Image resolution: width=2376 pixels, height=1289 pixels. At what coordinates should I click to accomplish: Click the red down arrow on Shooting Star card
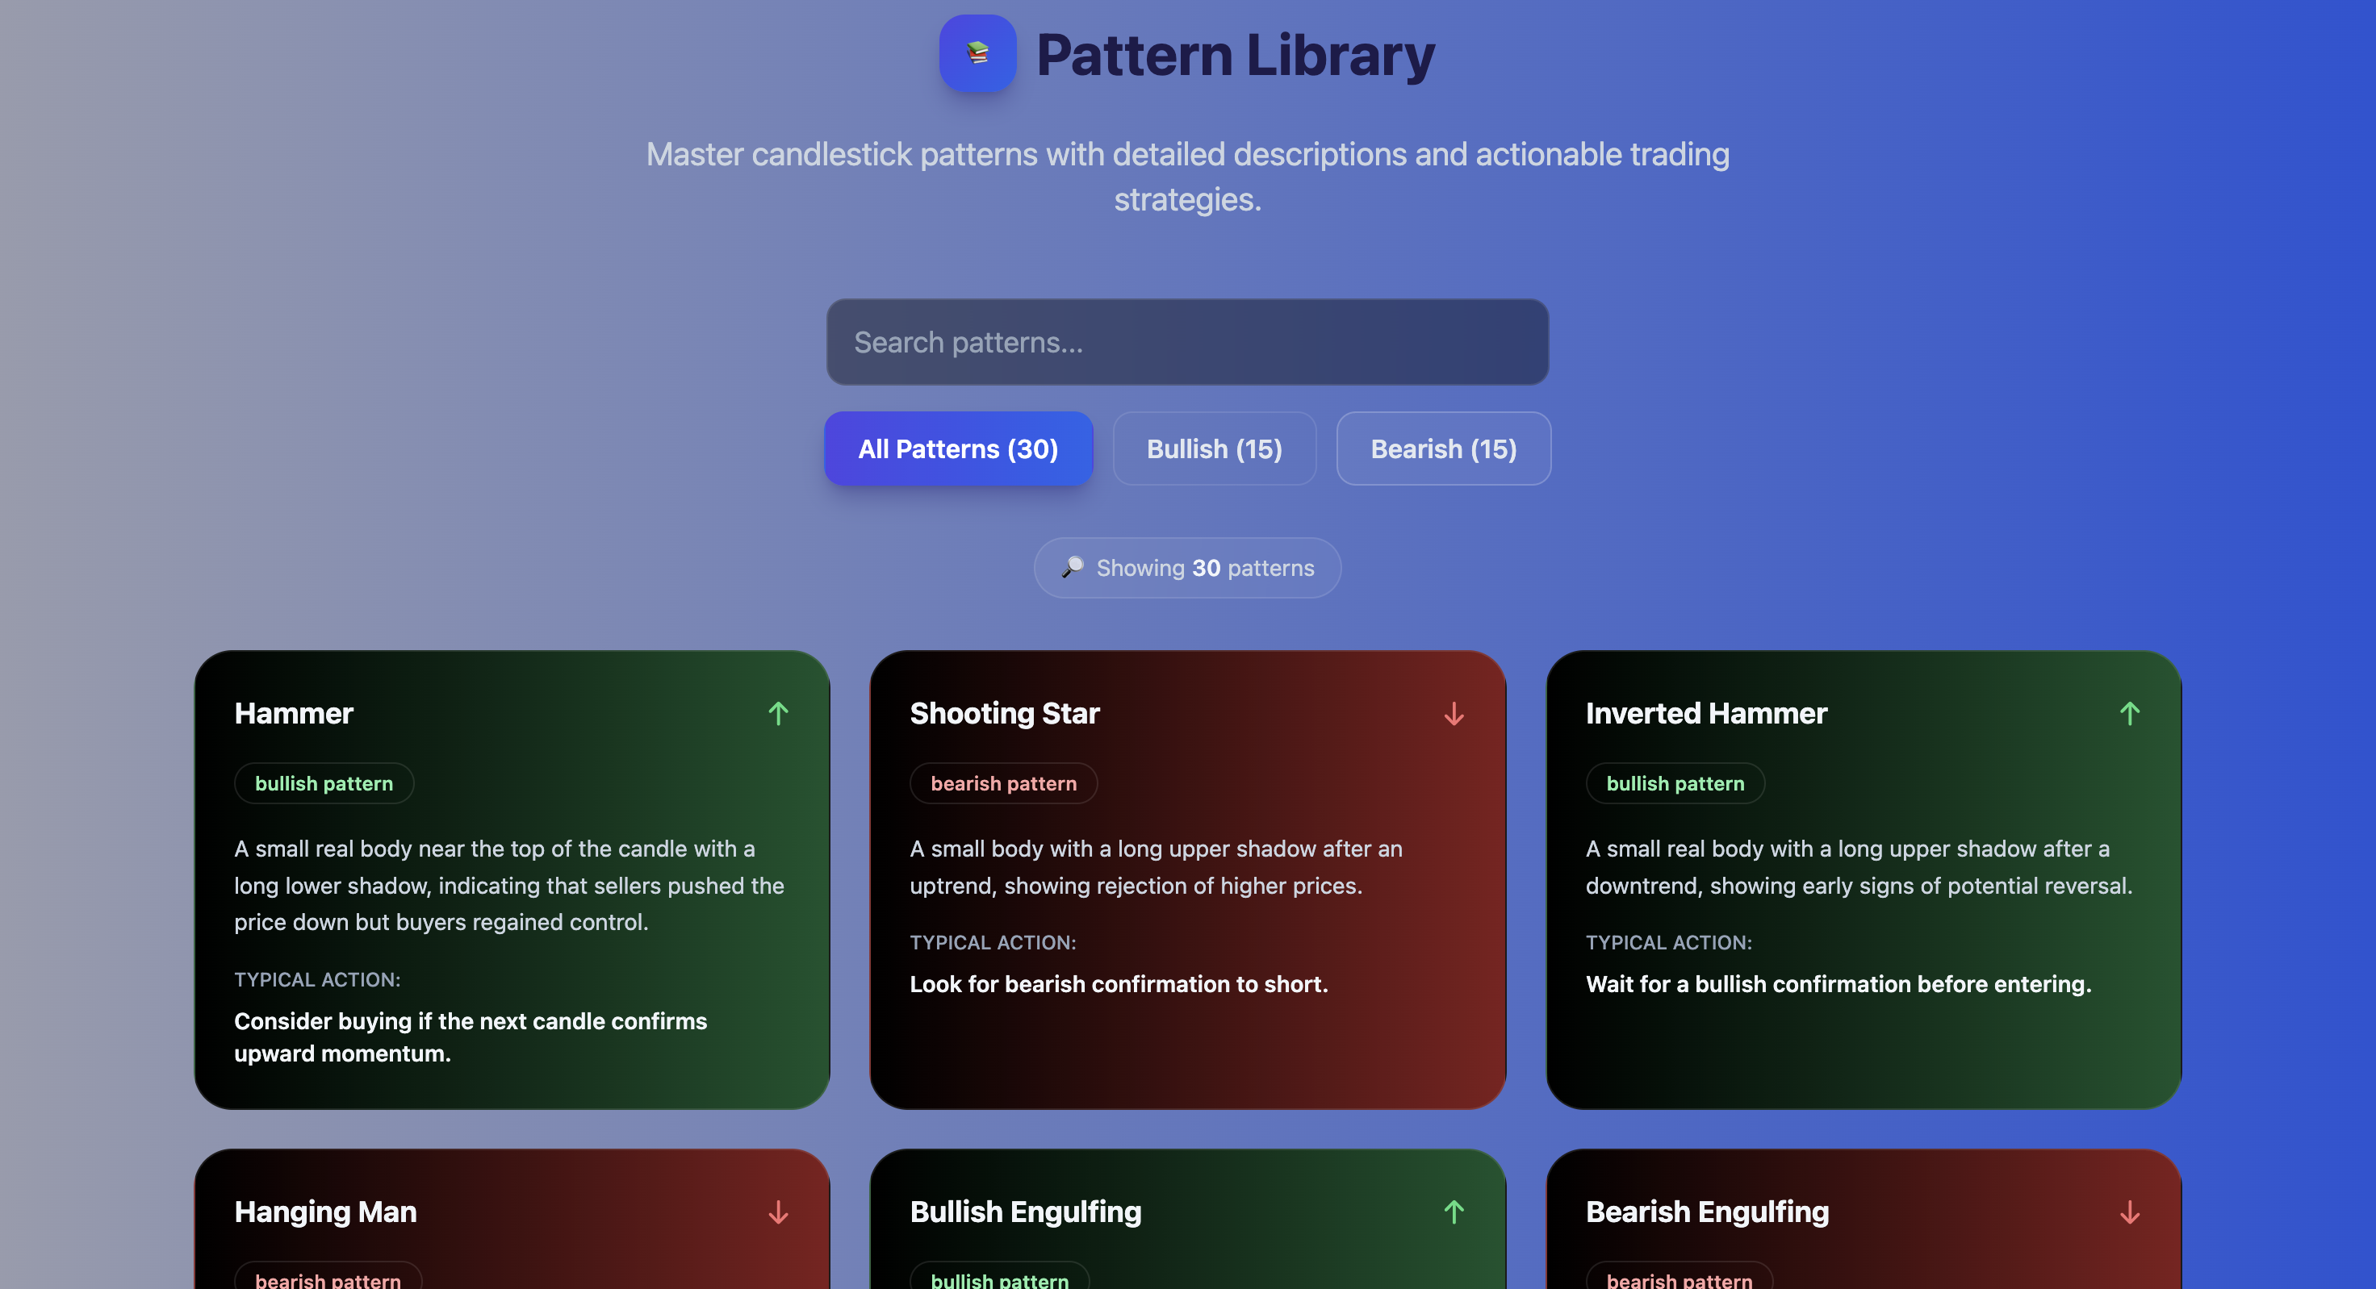pos(1454,713)
